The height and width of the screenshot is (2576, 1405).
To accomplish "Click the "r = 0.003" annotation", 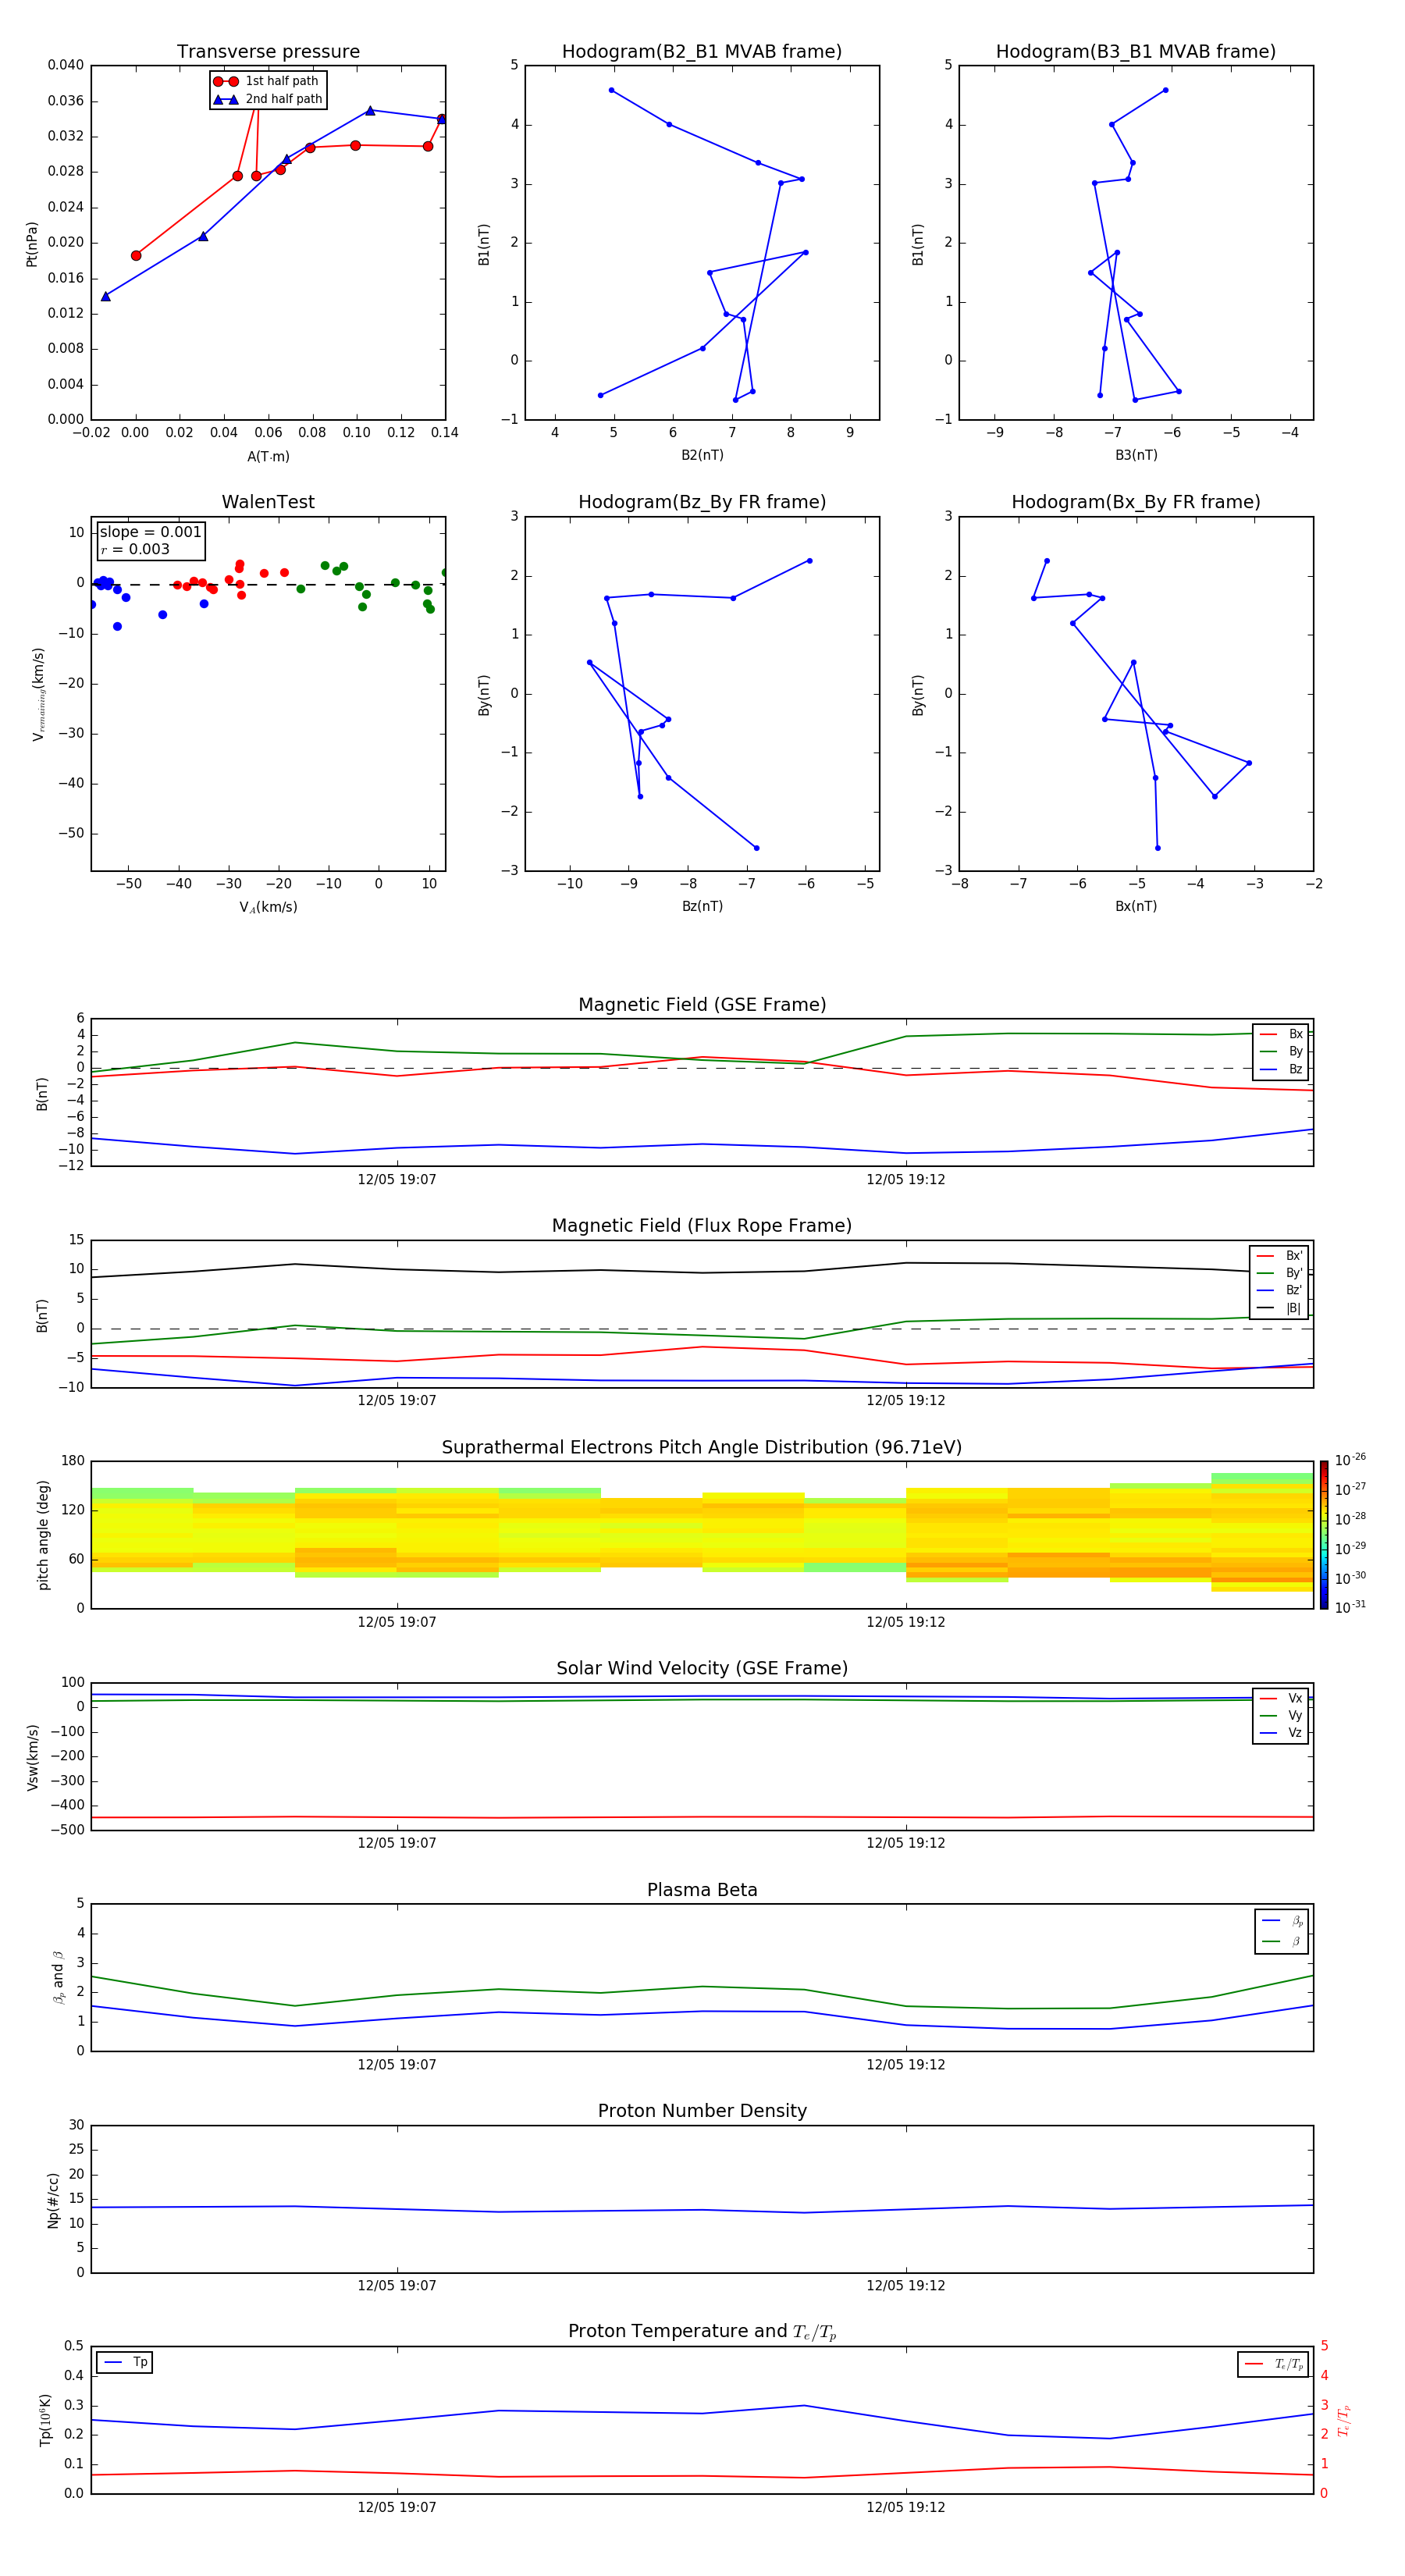I will [x=135, y=549].
